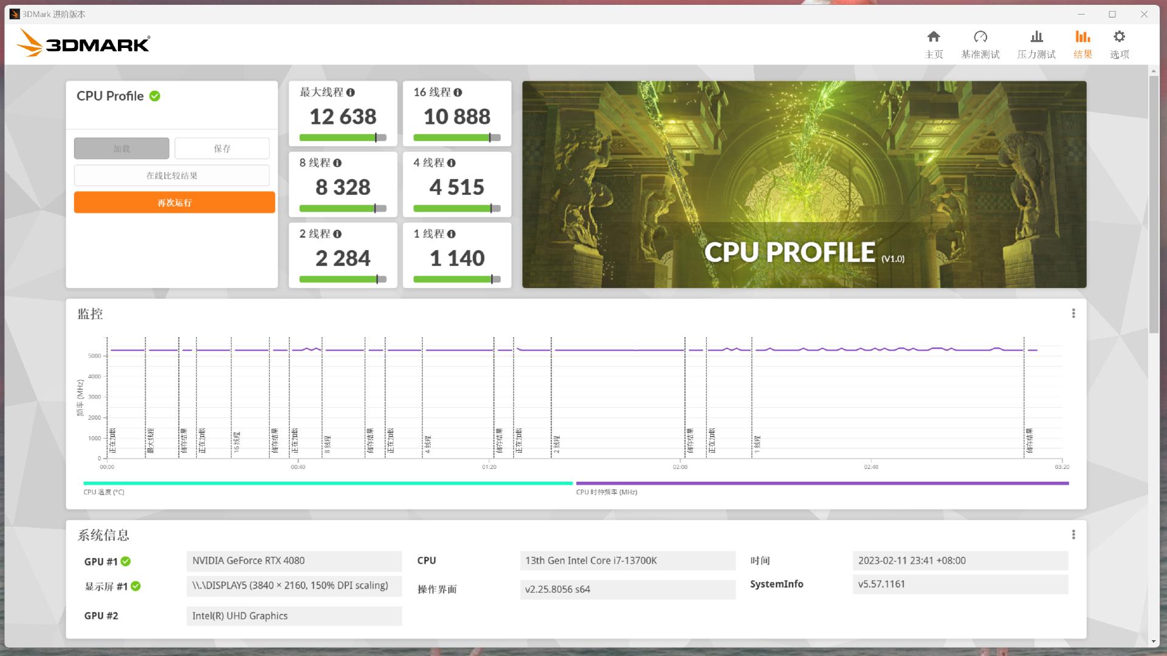This screenshot has width=1167, height=656.
Task: Open the Stress Tests (压力测试) icon
Action: point(1036,37)
